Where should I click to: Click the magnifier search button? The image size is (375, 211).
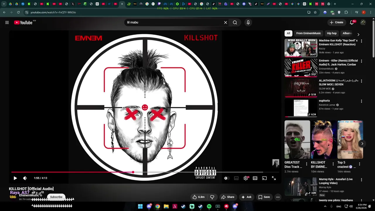coord(235,23)
